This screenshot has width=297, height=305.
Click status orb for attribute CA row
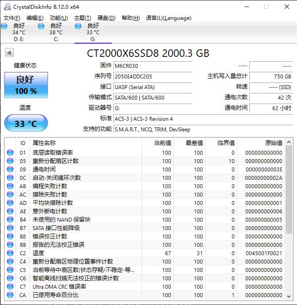(10, 295)
